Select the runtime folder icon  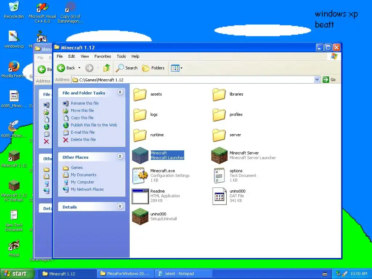click(x=140, y=135)
